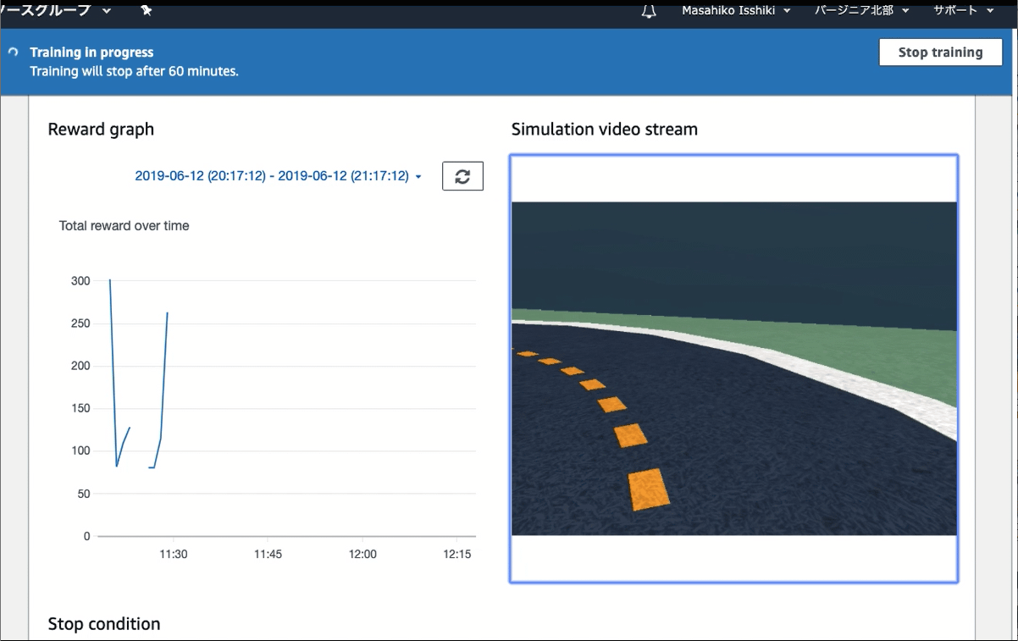The width and height of the screenshot is (1018, 641).
Task: Refresh the Reward graph data
Action: (x=462, y=175)
